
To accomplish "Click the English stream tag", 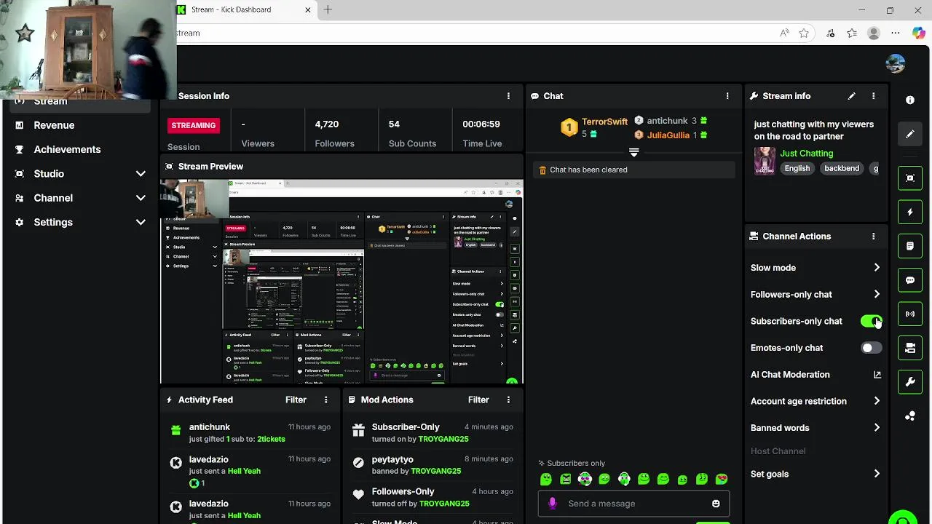I will tap(797, 168).
